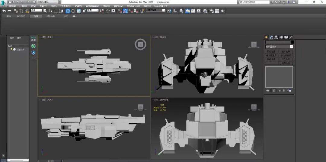Click the [+] viewport menu label in bottom-left viewport
The height and width of the screenshot is (162, 326).
tap(40, 100)
